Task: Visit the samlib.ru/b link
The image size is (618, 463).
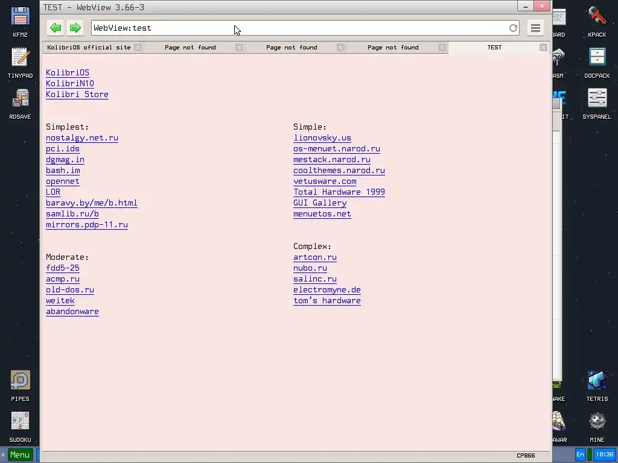Action: (x=72, y=214)
